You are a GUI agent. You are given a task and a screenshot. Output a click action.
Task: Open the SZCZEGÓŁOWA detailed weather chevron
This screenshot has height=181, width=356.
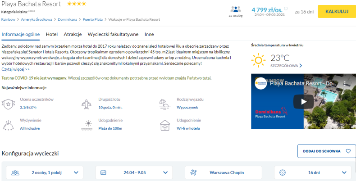[x=301, y=66]
